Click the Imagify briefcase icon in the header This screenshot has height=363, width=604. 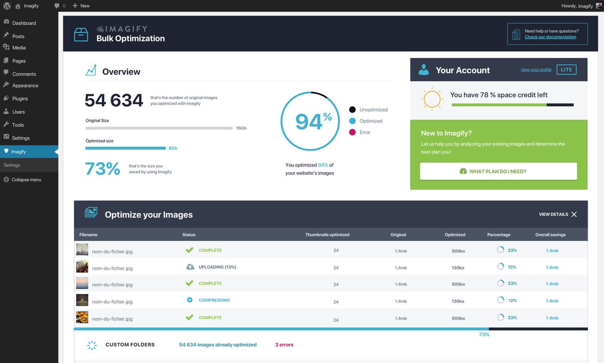(x=81, y=34)
